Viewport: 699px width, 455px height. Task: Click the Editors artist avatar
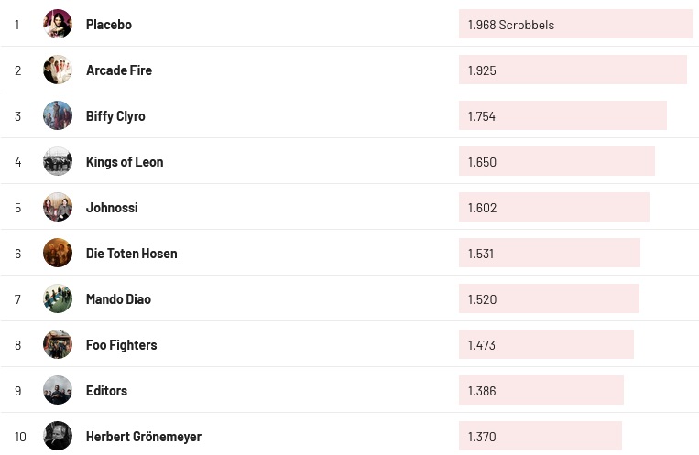tap(58, 390)
